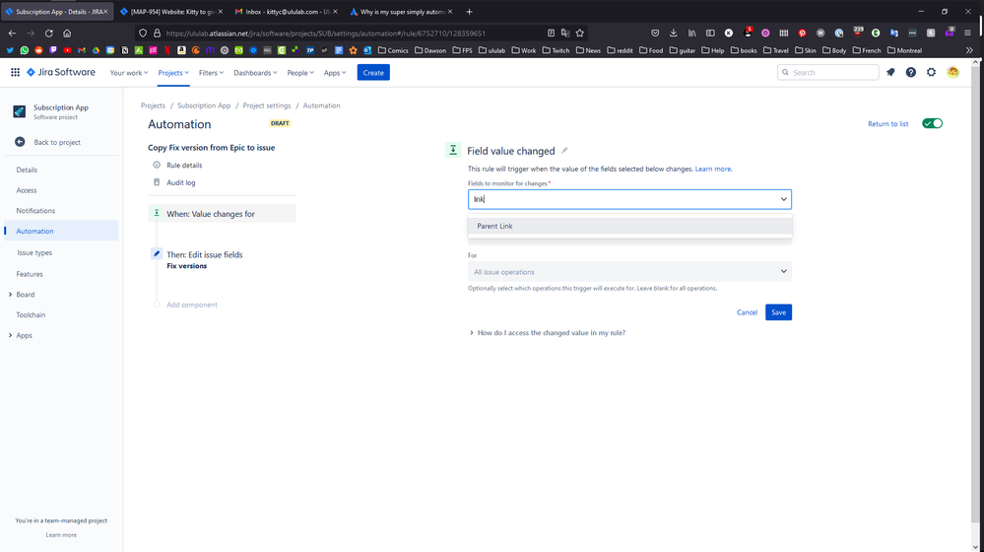The height and width of the screenshot is (552, 984).
Task: Switch to the Inbox Gmail tab
Action: [286, 11]
